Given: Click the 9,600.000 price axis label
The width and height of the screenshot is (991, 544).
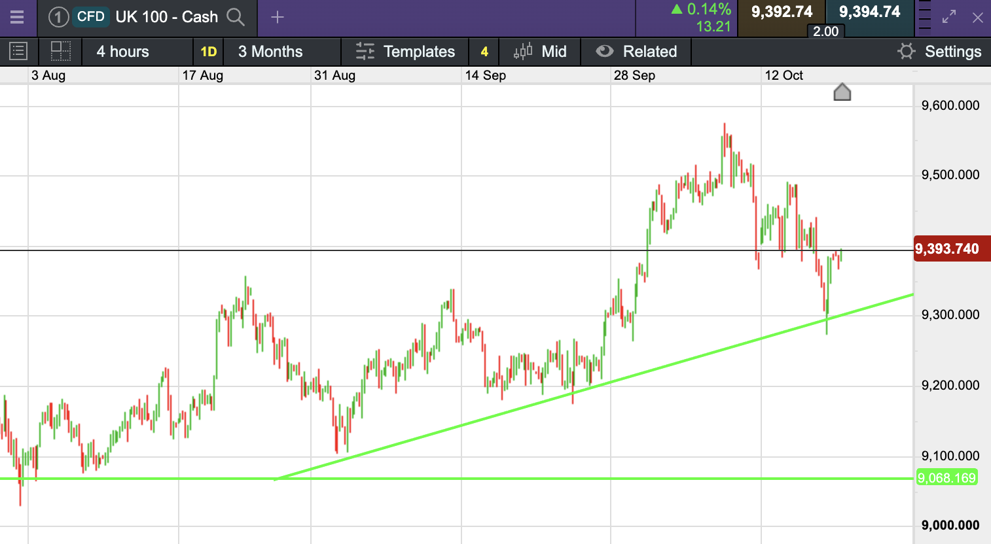Looking at the screenshot, I should click(x=950, y=105).
